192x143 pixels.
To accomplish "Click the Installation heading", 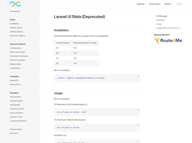I will click(61, 30).
